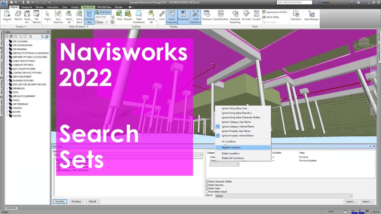Open the Sets dropdown in ribbon
Image resolution: width=381 pixels, height=214 pixels.
coord(102,22)
